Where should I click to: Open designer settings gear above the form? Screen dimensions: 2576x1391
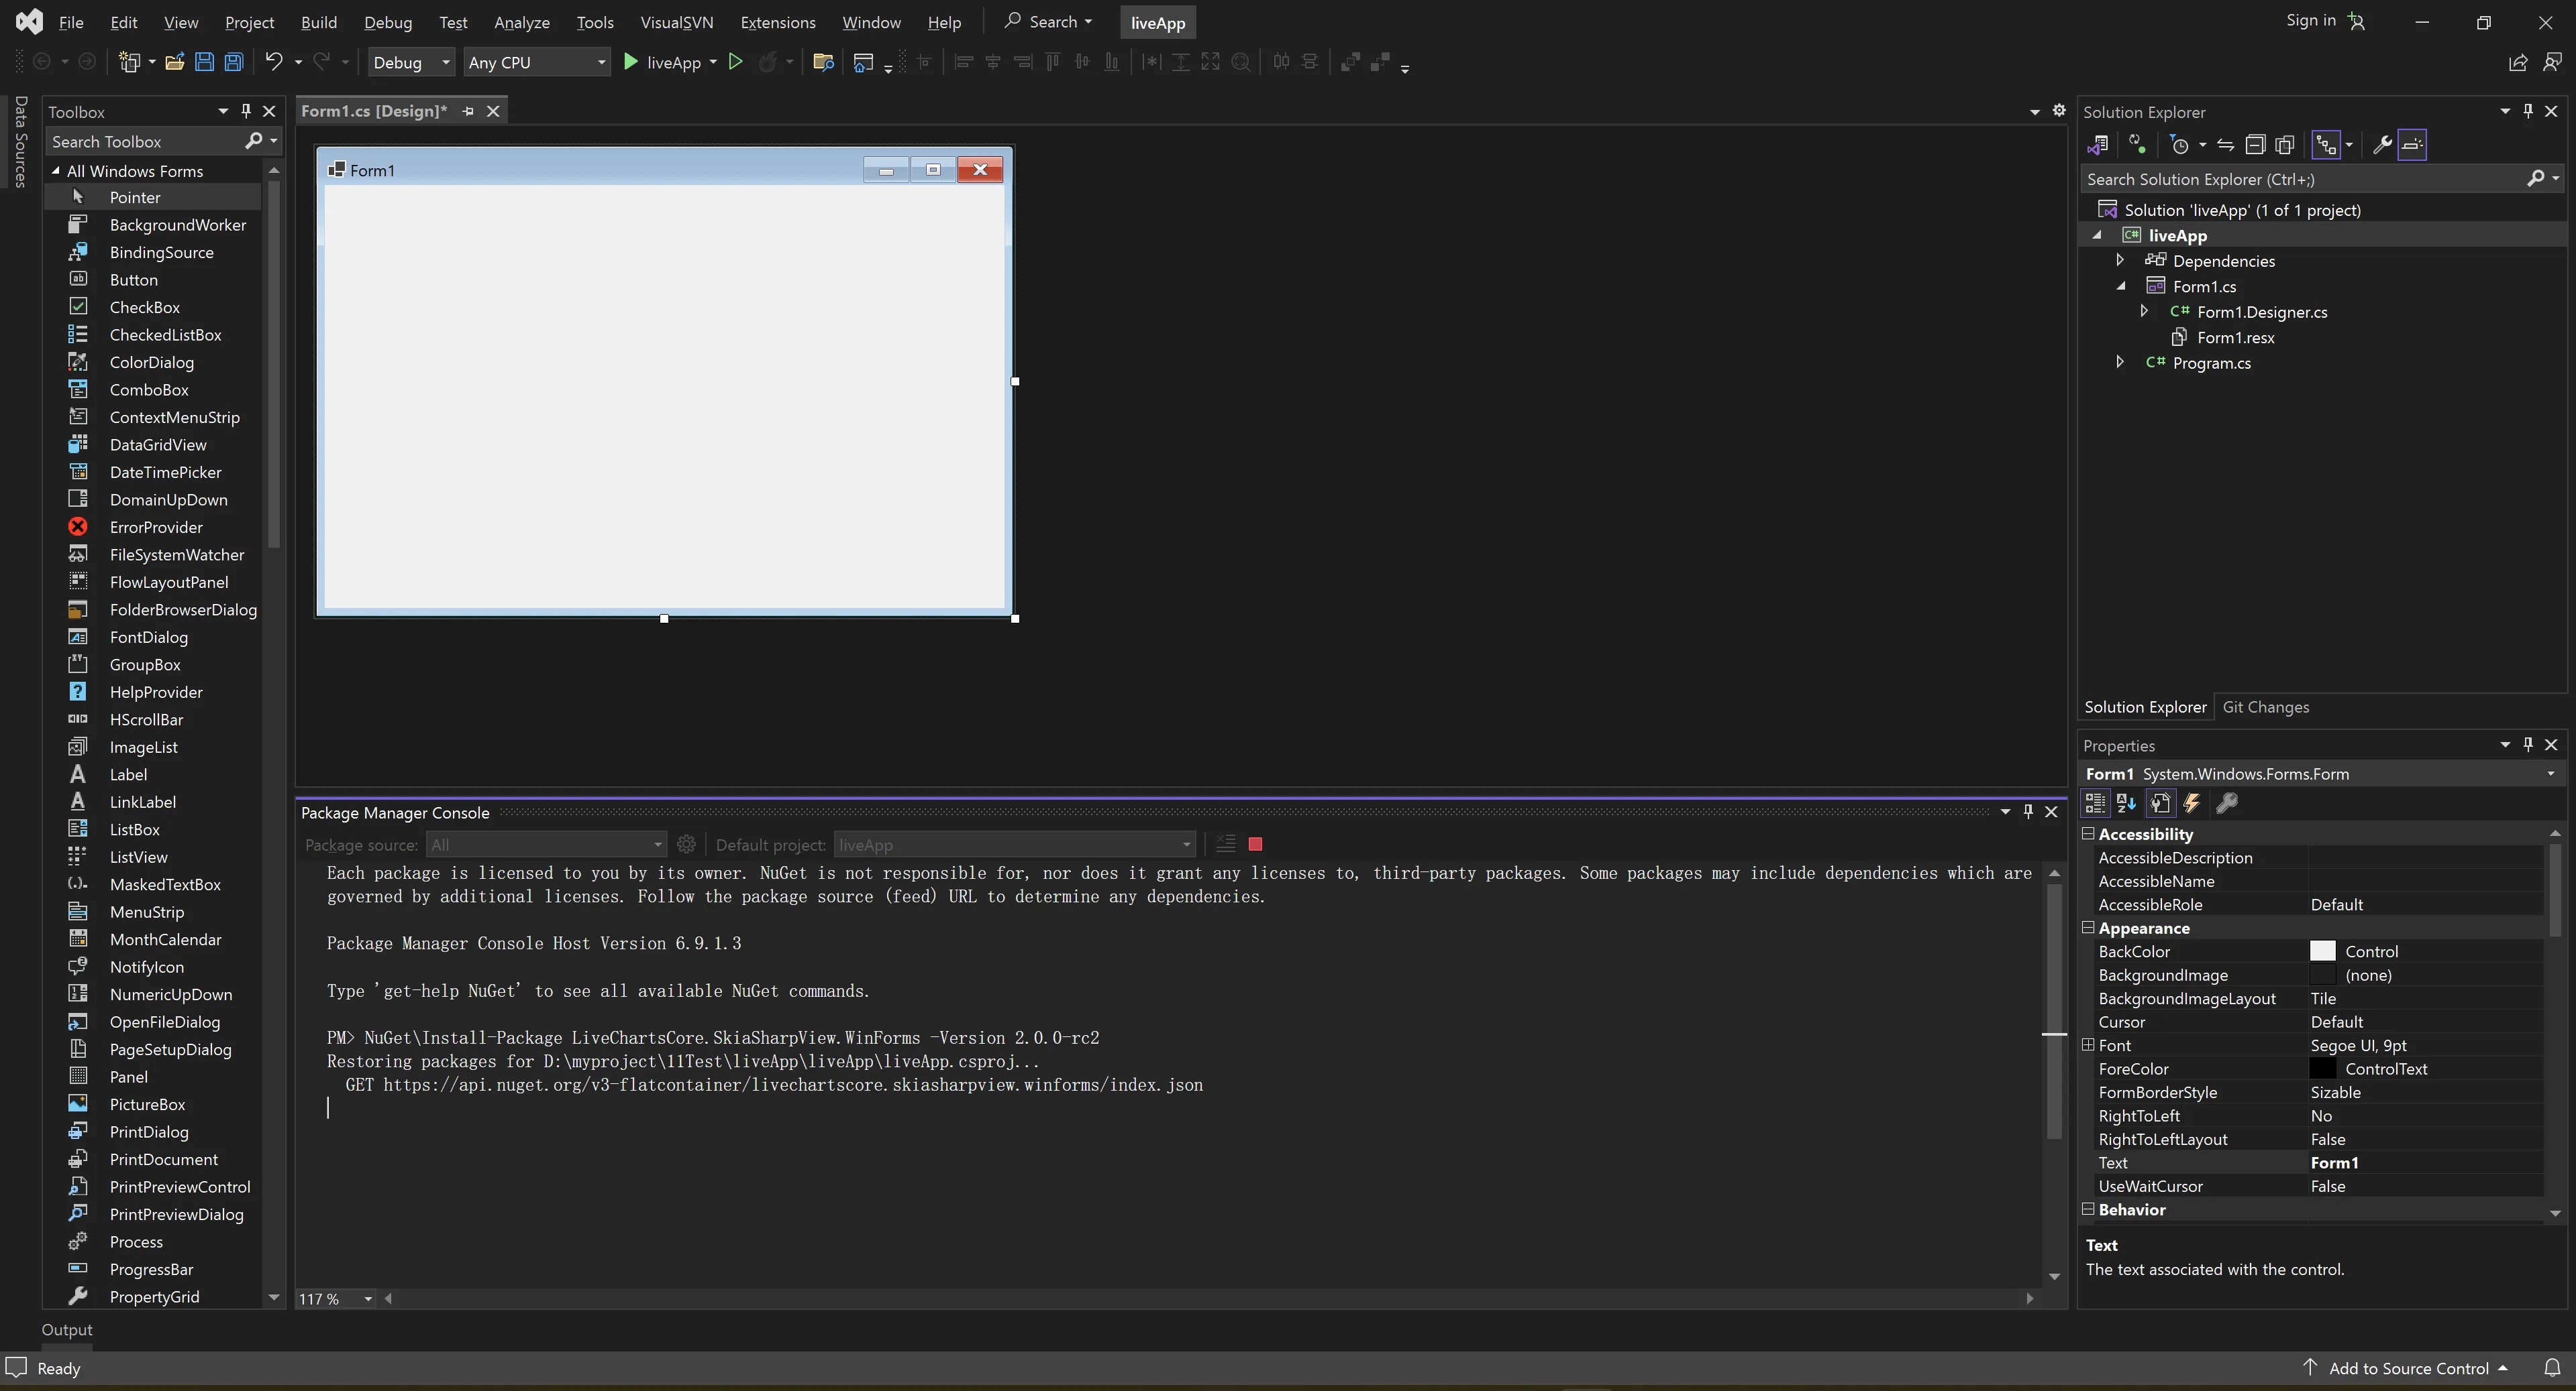pos(2059,111)
